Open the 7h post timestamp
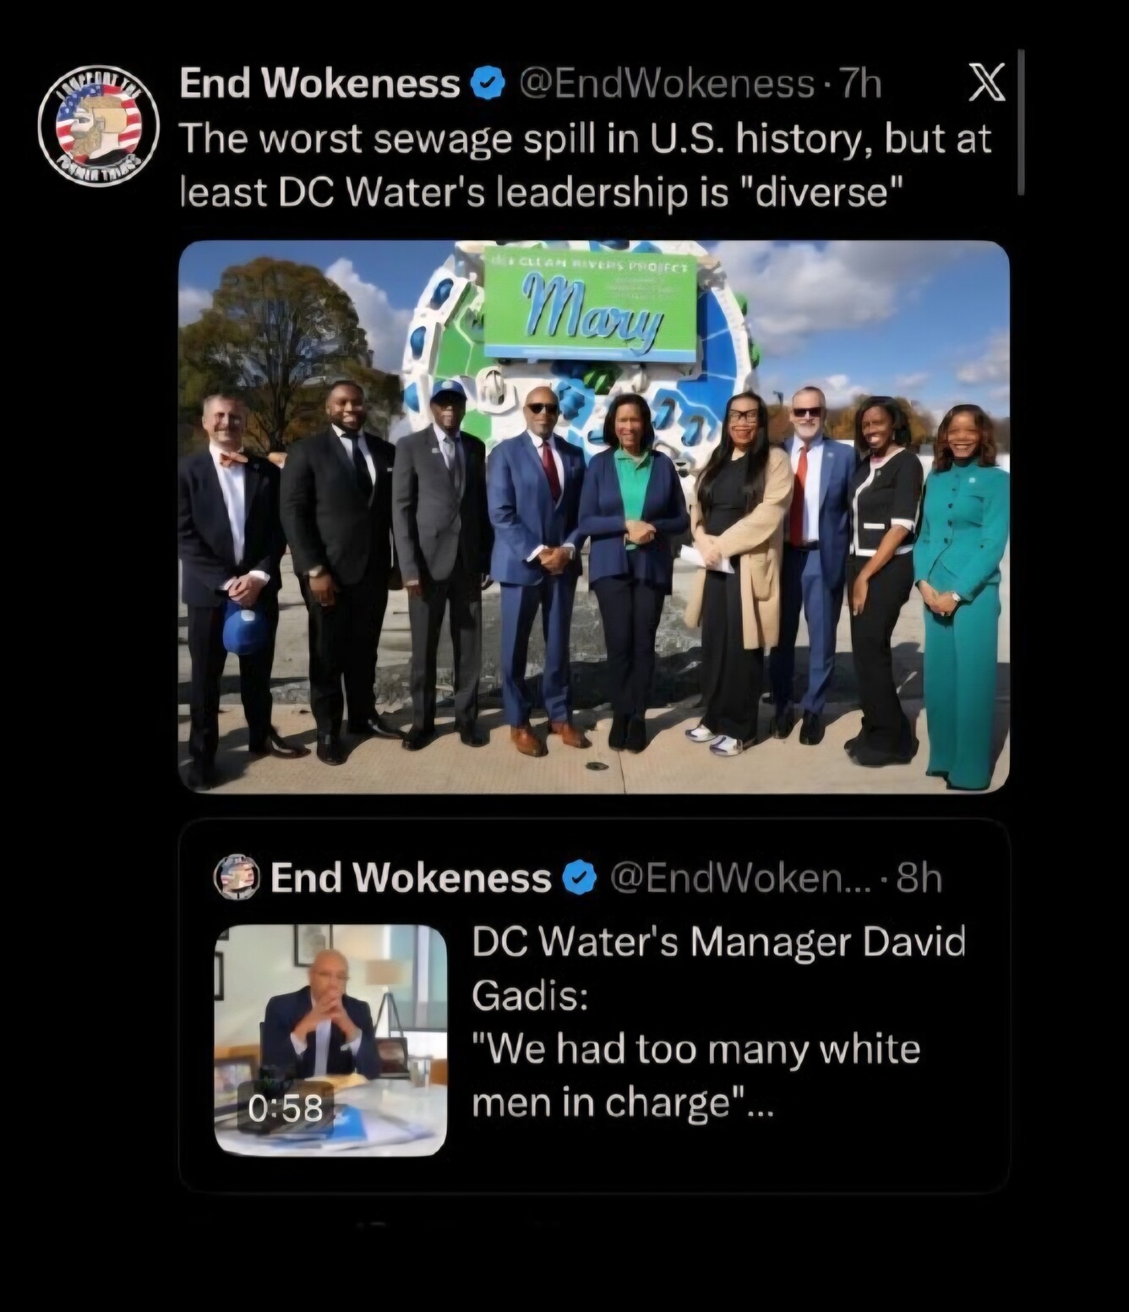This screenshot has width=1129, height=1312. [x=857, y=84]
